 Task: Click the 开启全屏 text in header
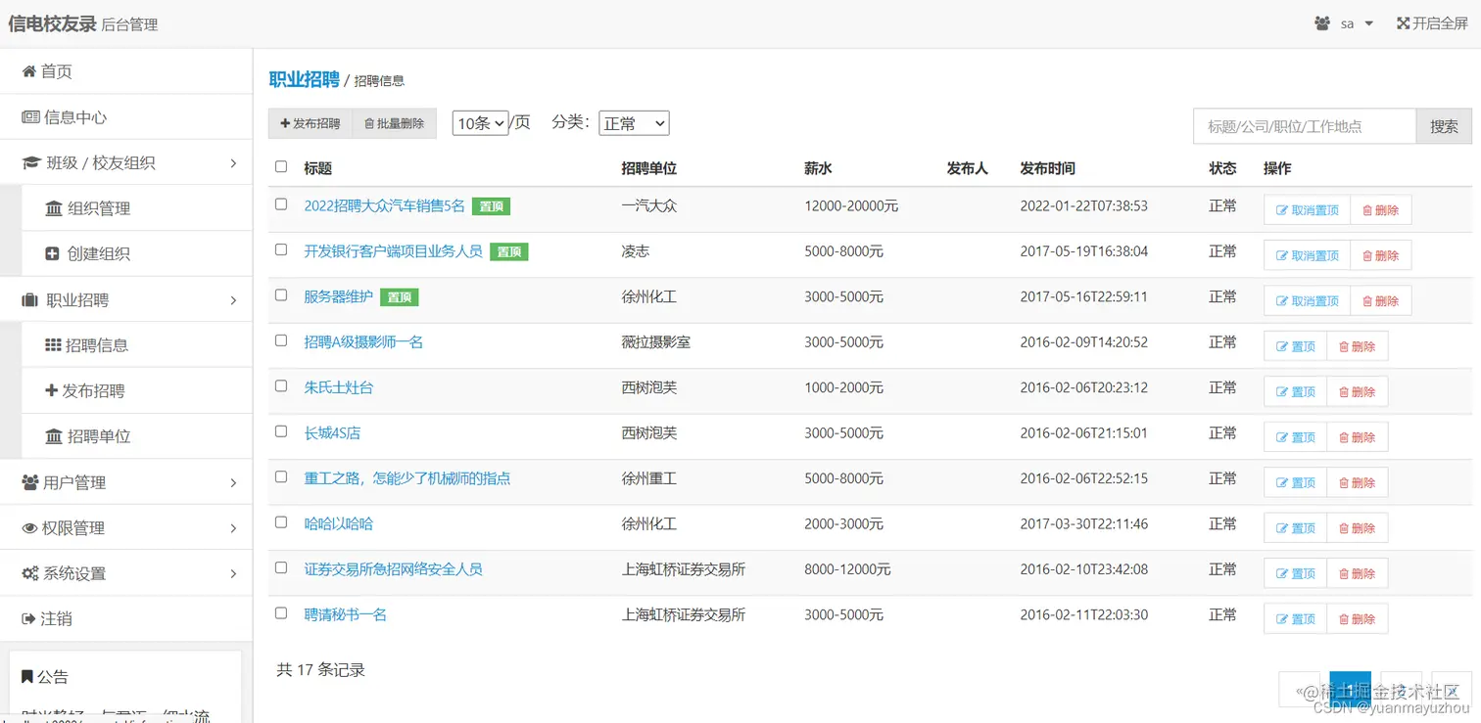[1440, 23]
